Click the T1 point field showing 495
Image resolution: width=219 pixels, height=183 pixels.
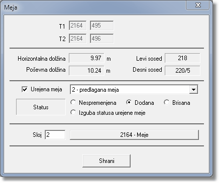coord(102,26)
